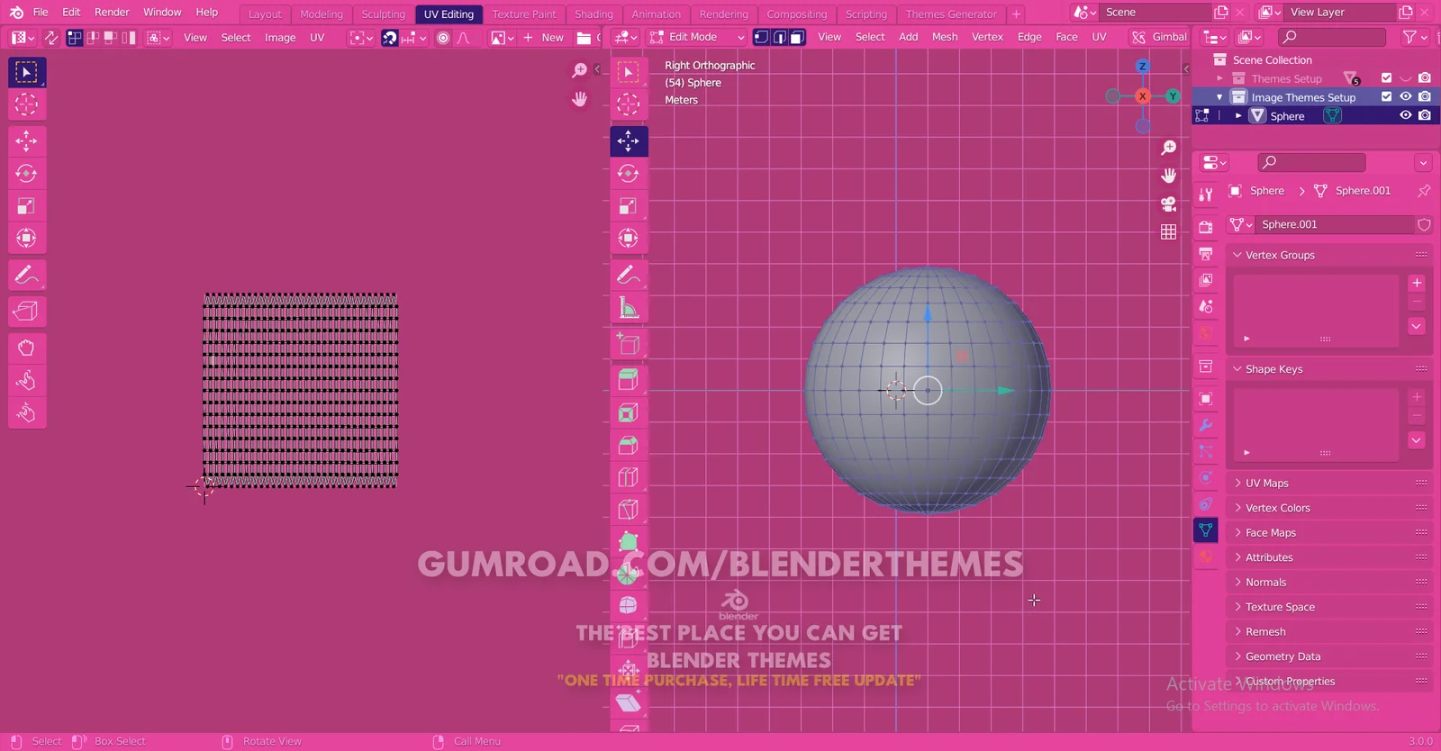Open the Mesh menu in 3D viewport

[x=945, y=37]
